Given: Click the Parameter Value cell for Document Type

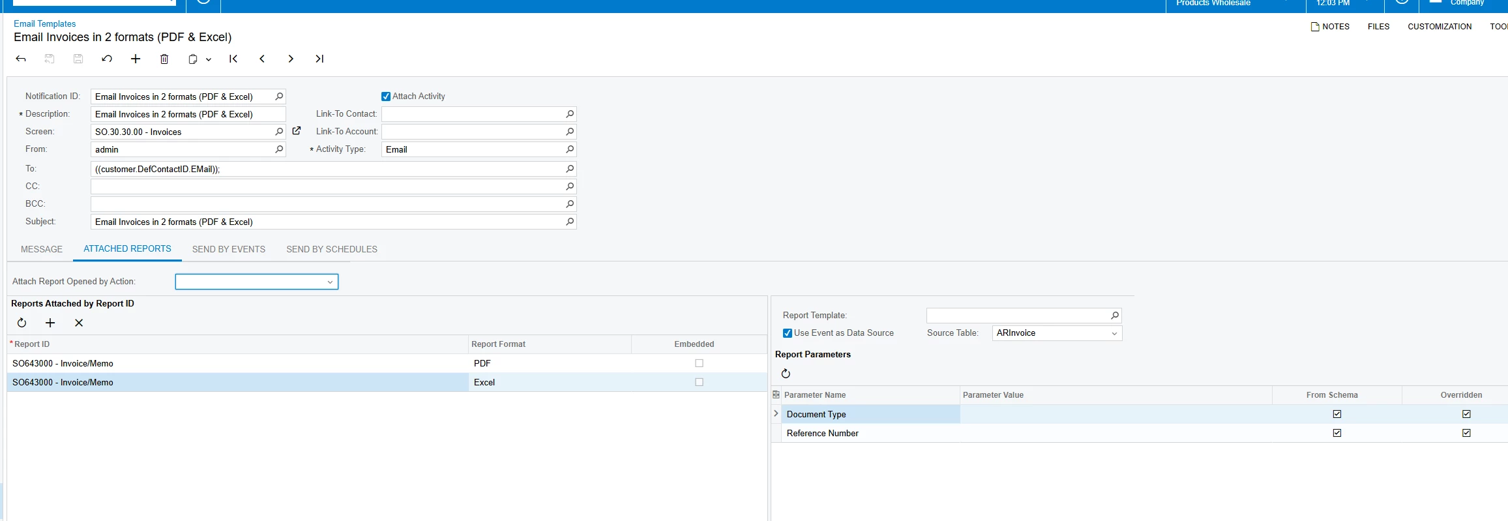Looking at the screenshot, I should (x=1116, y=414).
